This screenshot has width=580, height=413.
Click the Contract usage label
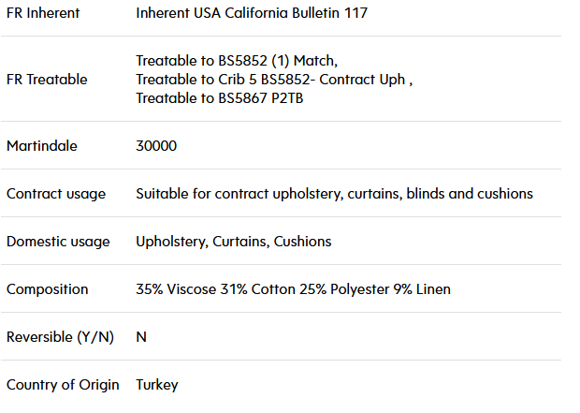(x=56, y=194)
